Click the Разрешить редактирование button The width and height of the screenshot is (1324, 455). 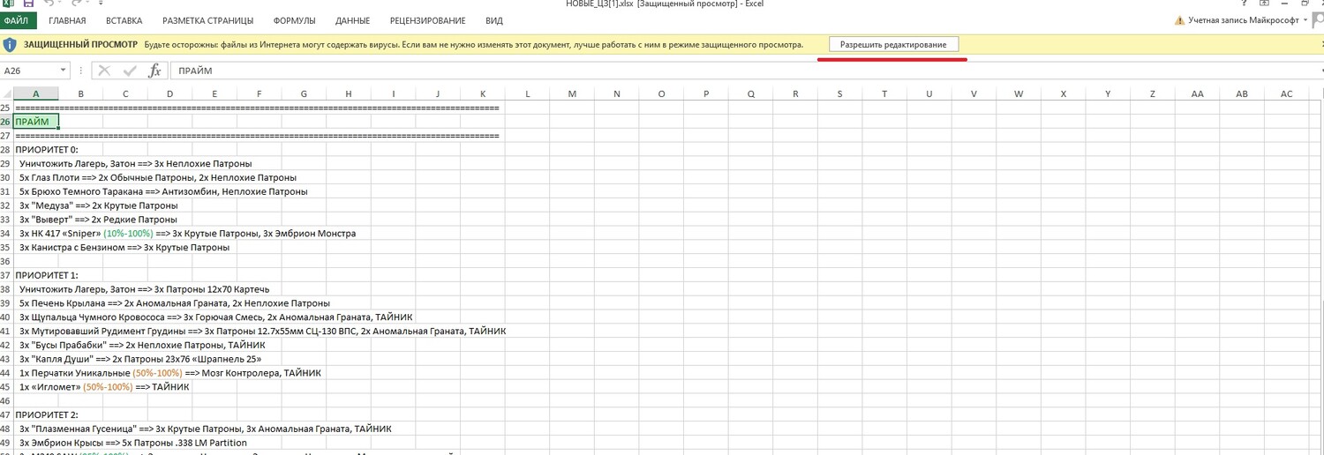coord(893,44)
